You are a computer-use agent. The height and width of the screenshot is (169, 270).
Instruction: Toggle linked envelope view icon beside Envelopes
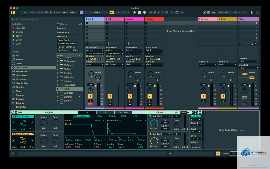(x=75, y=116)
